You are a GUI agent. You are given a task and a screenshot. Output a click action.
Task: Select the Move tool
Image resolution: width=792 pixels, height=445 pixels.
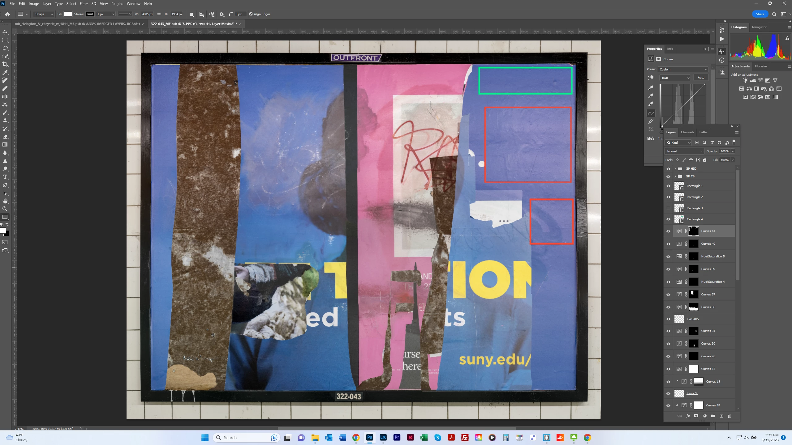pyautogui.click(x=5, y=32)
